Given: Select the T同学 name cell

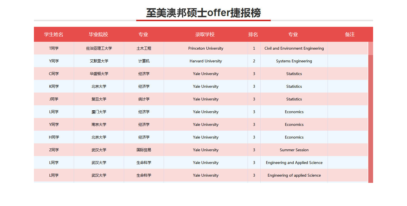Looking at the screenshot, I should tap(54, 48).
